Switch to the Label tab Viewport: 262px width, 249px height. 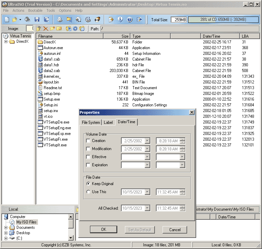pos(108,122)
